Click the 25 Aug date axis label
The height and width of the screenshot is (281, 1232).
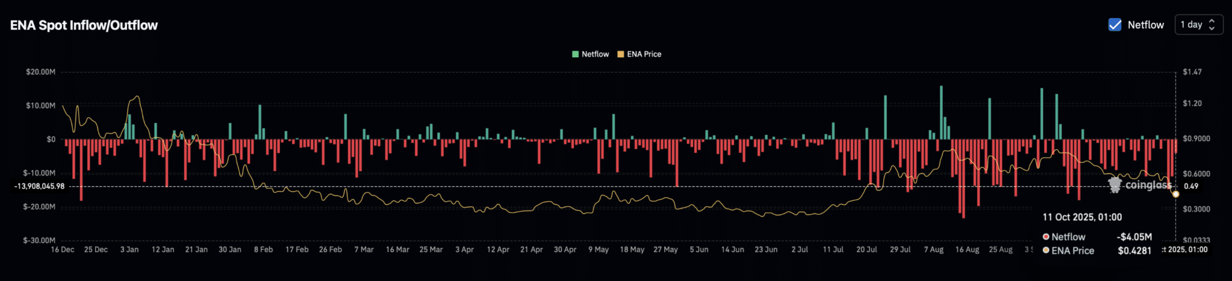tap(1001, 250)
